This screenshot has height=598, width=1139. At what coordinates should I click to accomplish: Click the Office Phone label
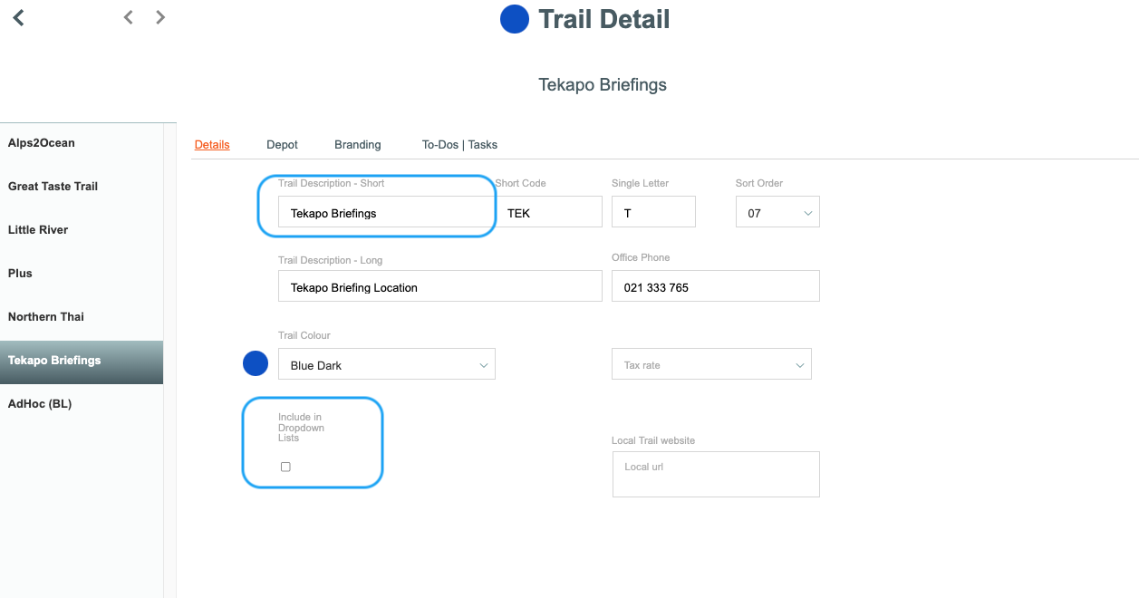pyautogui.click(x=641, y=257)
